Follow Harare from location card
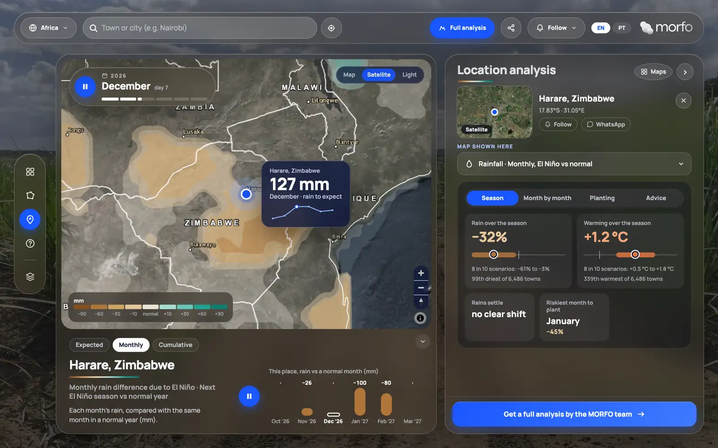The height and width of the screenshot is (448, 718). click(558, 125)
